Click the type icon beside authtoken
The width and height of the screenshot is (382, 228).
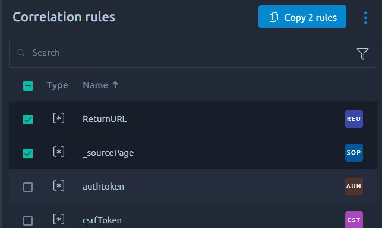click(59, 186)
